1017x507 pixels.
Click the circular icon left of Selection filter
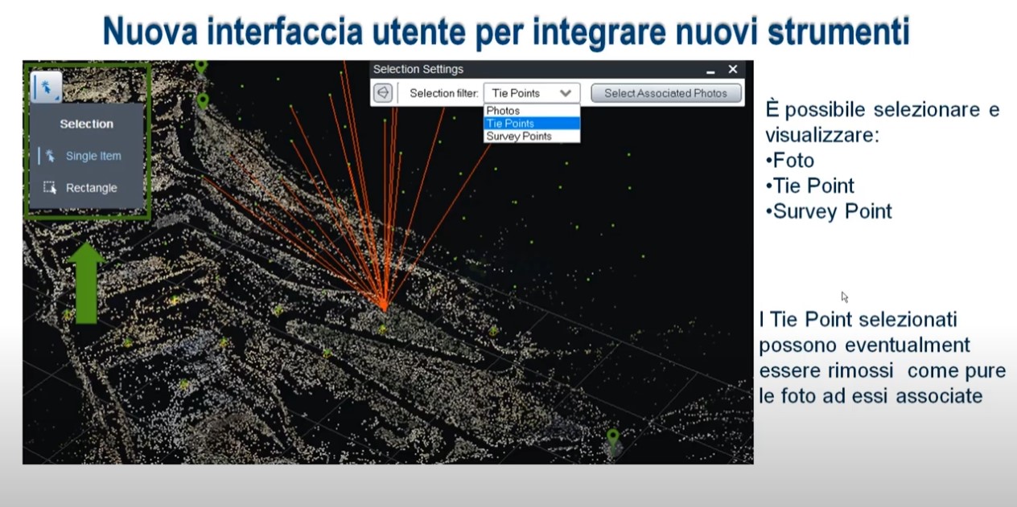tap(383, 93)
